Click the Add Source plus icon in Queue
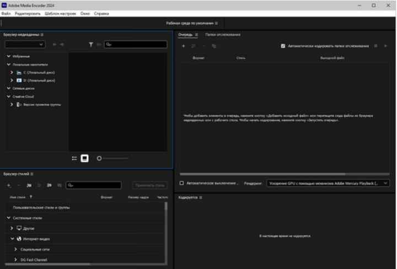The width and height of the screenshot is (397, 269). [x=184, y=46]
